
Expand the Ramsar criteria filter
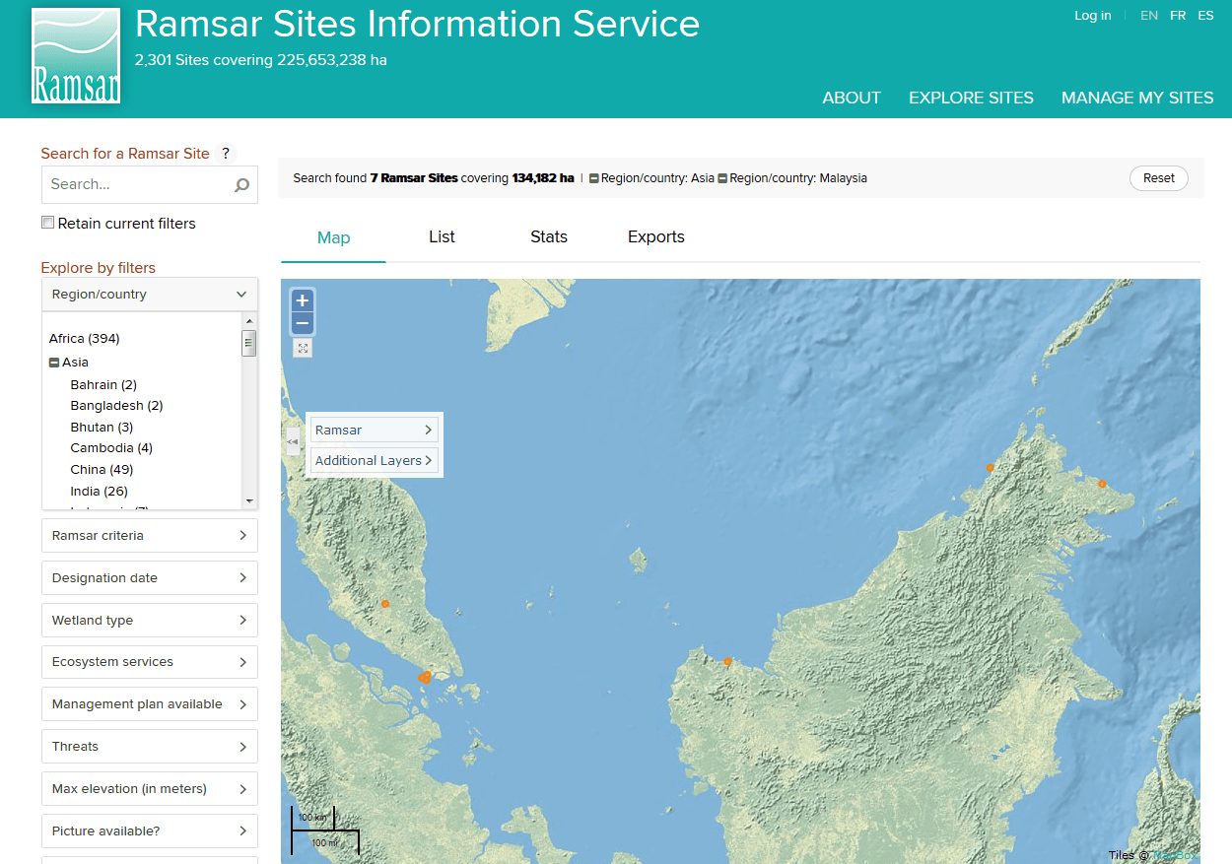pos(150,536)
